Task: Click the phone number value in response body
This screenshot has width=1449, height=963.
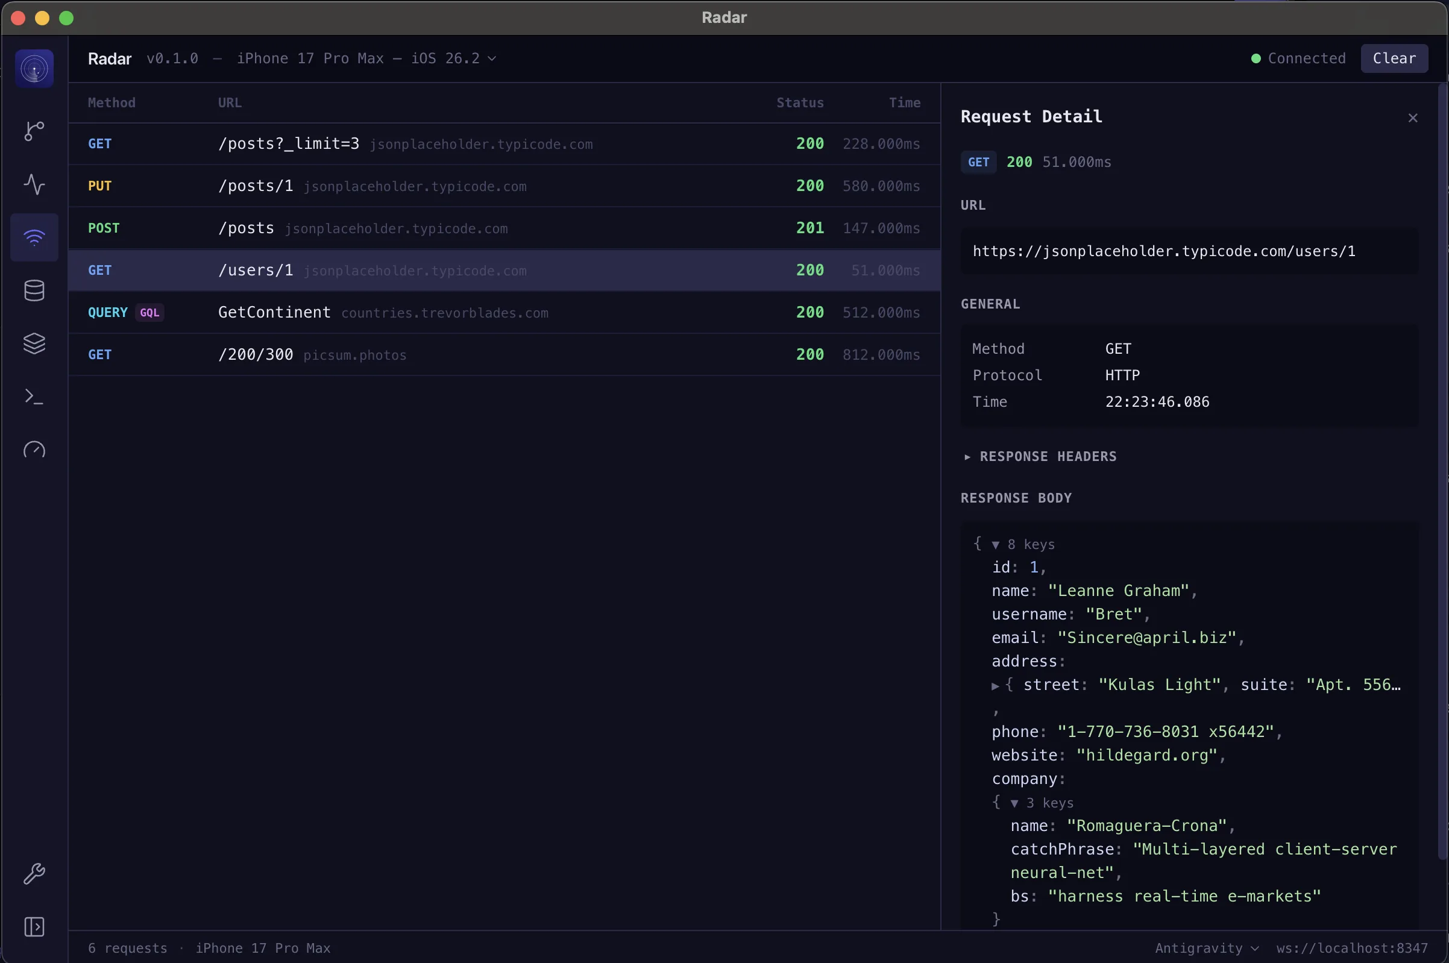Action: [x=1165, y=732]
